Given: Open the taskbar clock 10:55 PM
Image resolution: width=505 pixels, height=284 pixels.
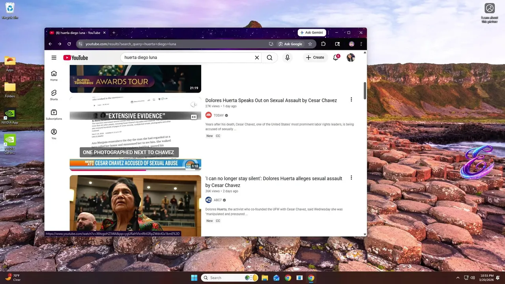Looking at the screenshot, I should tap(487, 278).
